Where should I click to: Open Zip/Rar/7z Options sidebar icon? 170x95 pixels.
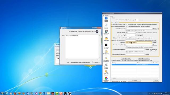click(106, 73)
